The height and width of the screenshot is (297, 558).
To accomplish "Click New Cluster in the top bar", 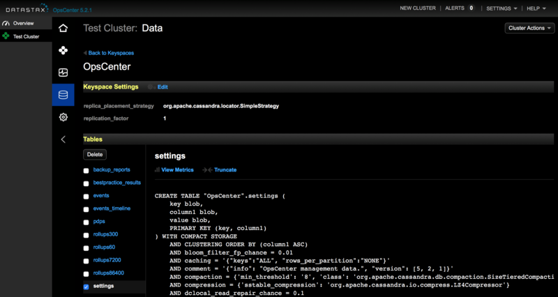I will [418, 8].
